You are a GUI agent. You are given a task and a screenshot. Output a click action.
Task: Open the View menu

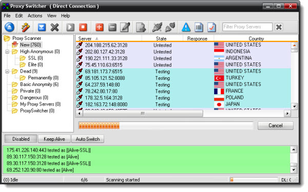point(52,16)
